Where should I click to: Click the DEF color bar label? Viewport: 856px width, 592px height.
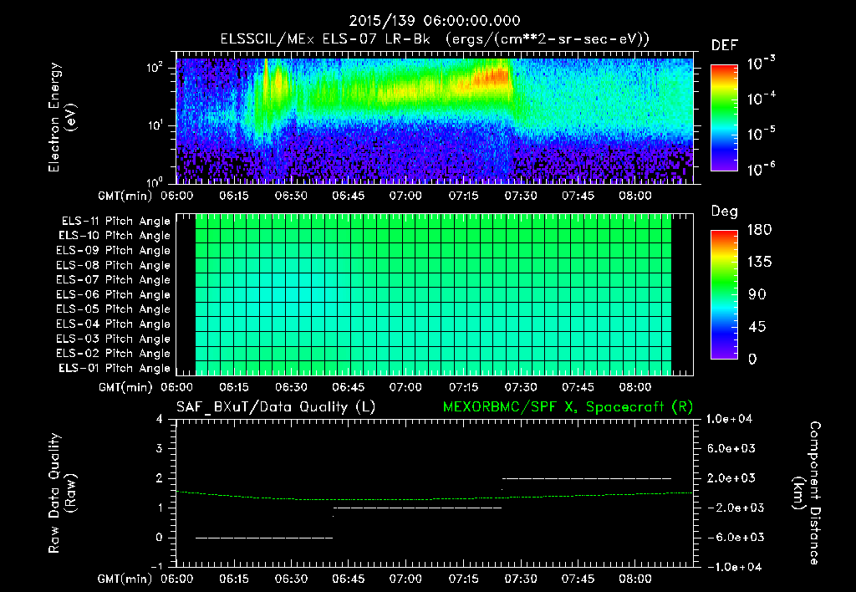[725, 46]
